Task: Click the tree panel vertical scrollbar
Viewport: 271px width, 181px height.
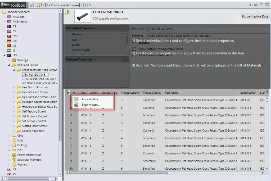Action: 60,77
